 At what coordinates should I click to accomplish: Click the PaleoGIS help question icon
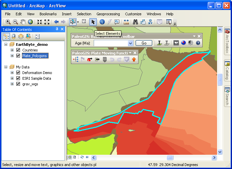pos(198,43)
